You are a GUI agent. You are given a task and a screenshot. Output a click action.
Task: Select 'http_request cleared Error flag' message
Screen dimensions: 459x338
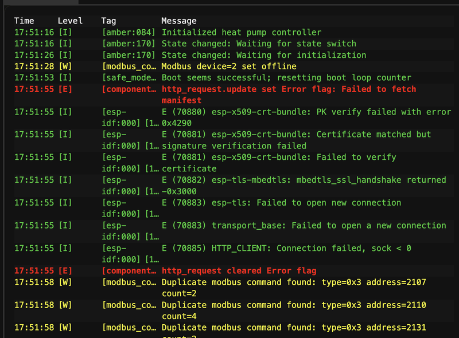(239, 271)
